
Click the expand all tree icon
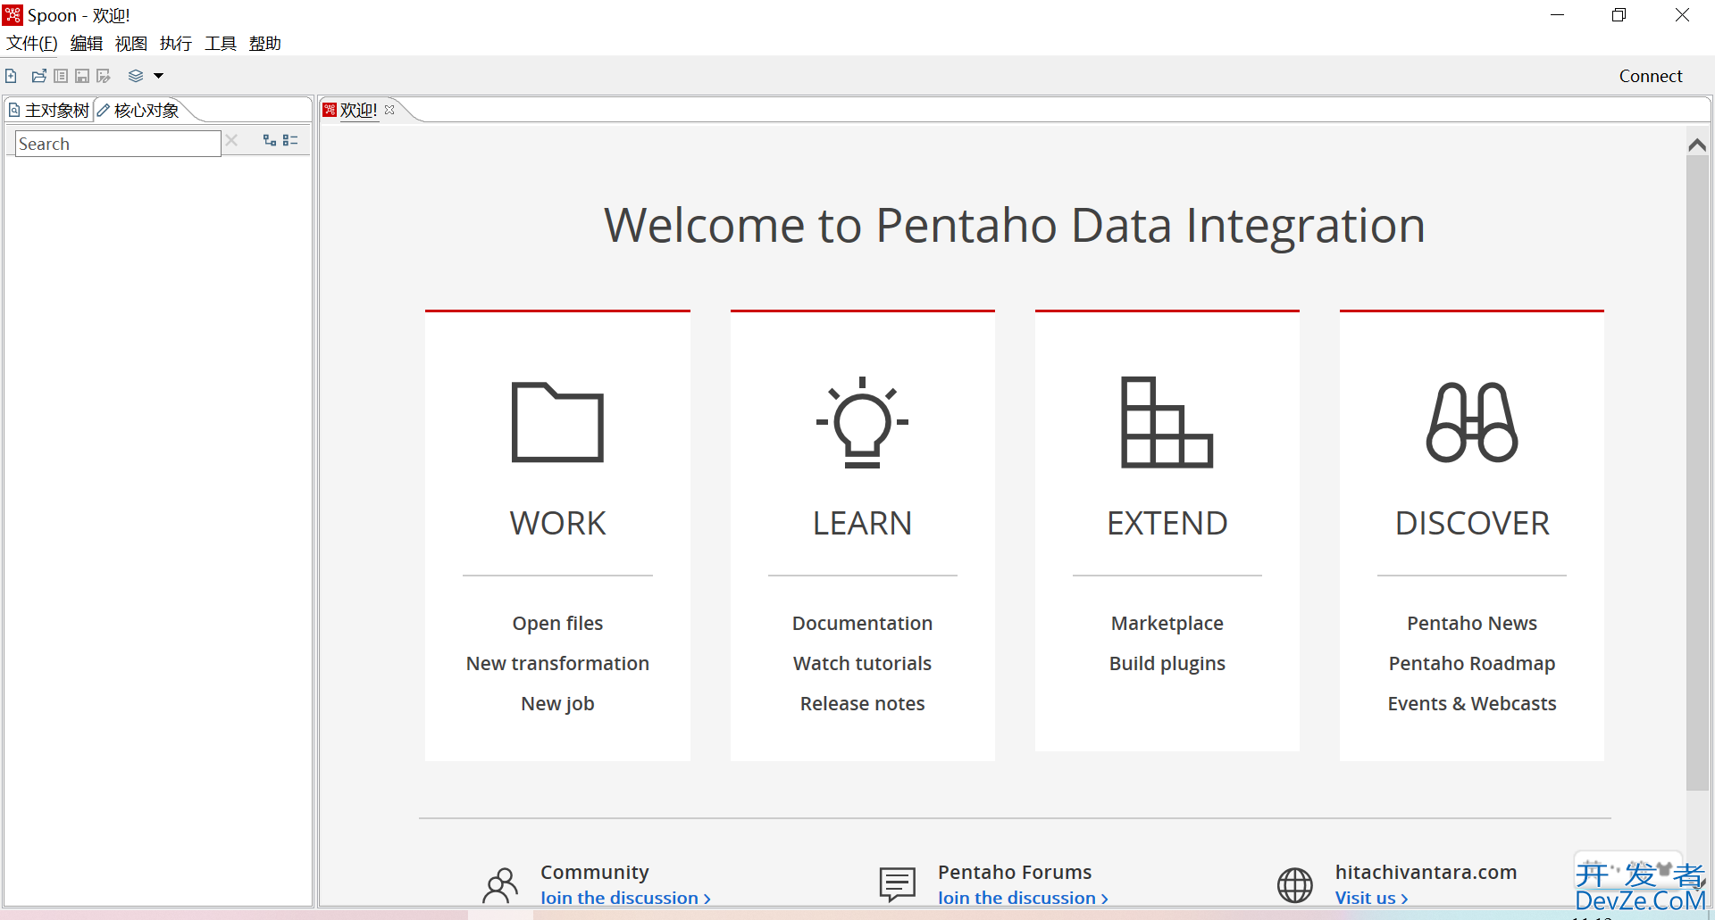tap(270, 140)
